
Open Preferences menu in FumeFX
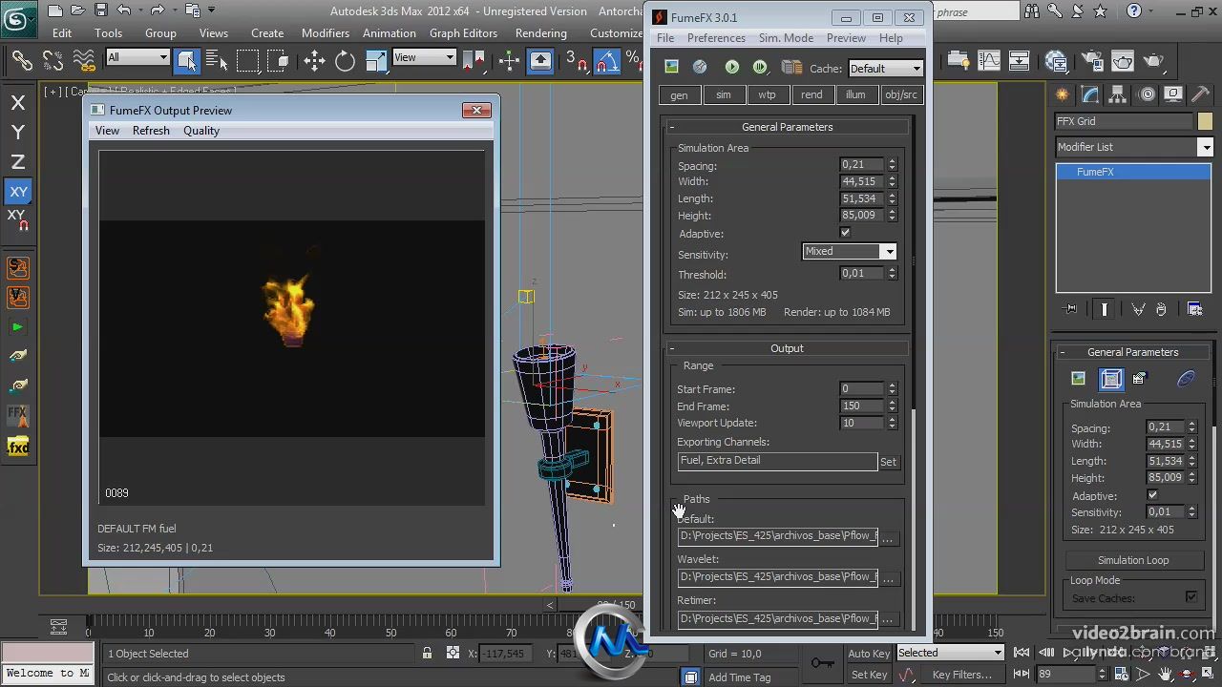(716, 38)
